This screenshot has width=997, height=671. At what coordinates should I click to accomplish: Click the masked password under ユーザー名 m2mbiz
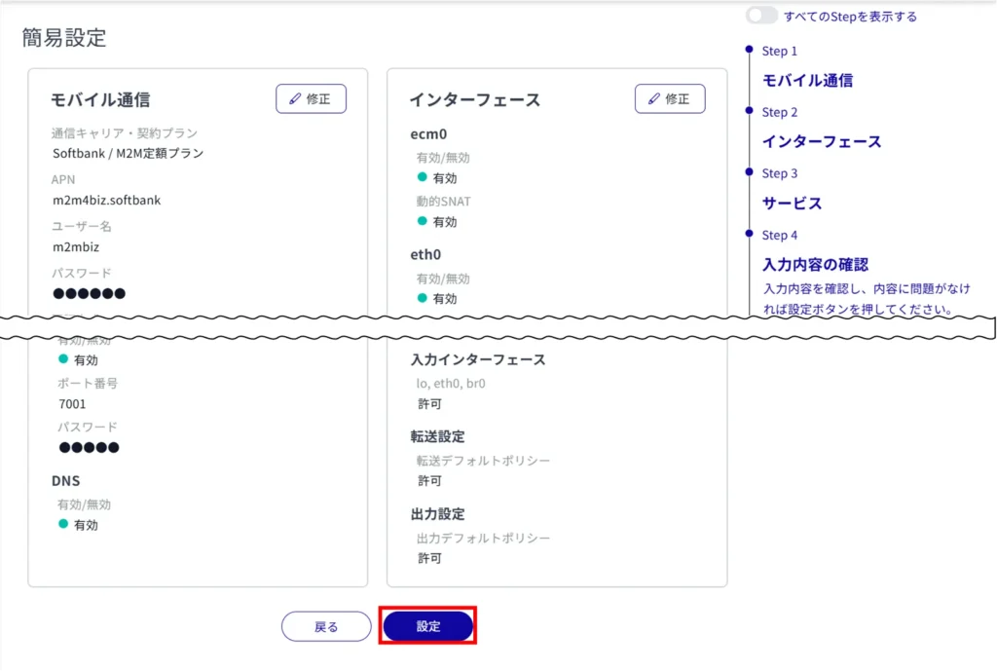(x=89, y=293)
